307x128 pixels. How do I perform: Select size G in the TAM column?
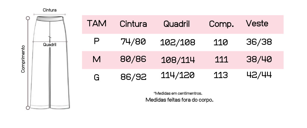[96, 77]
